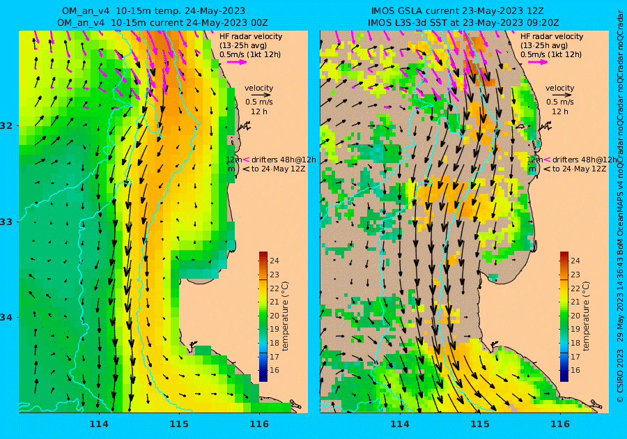Select the right title 'IMOS GSLA current 23-May-2023 12Z'
The height and width of the screenshot is (439, 627).
[457, 10]
